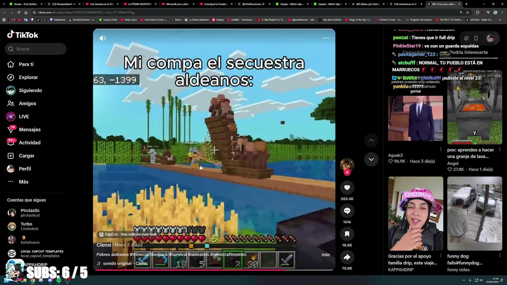The width and height of the screenshot is (507, 285).
Task: Click the TikTok coins icon in top pill
Action: pos(466,38)
